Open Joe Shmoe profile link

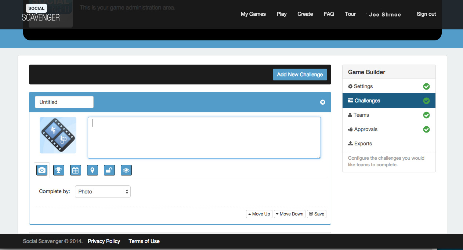click(x=385, y=15)
